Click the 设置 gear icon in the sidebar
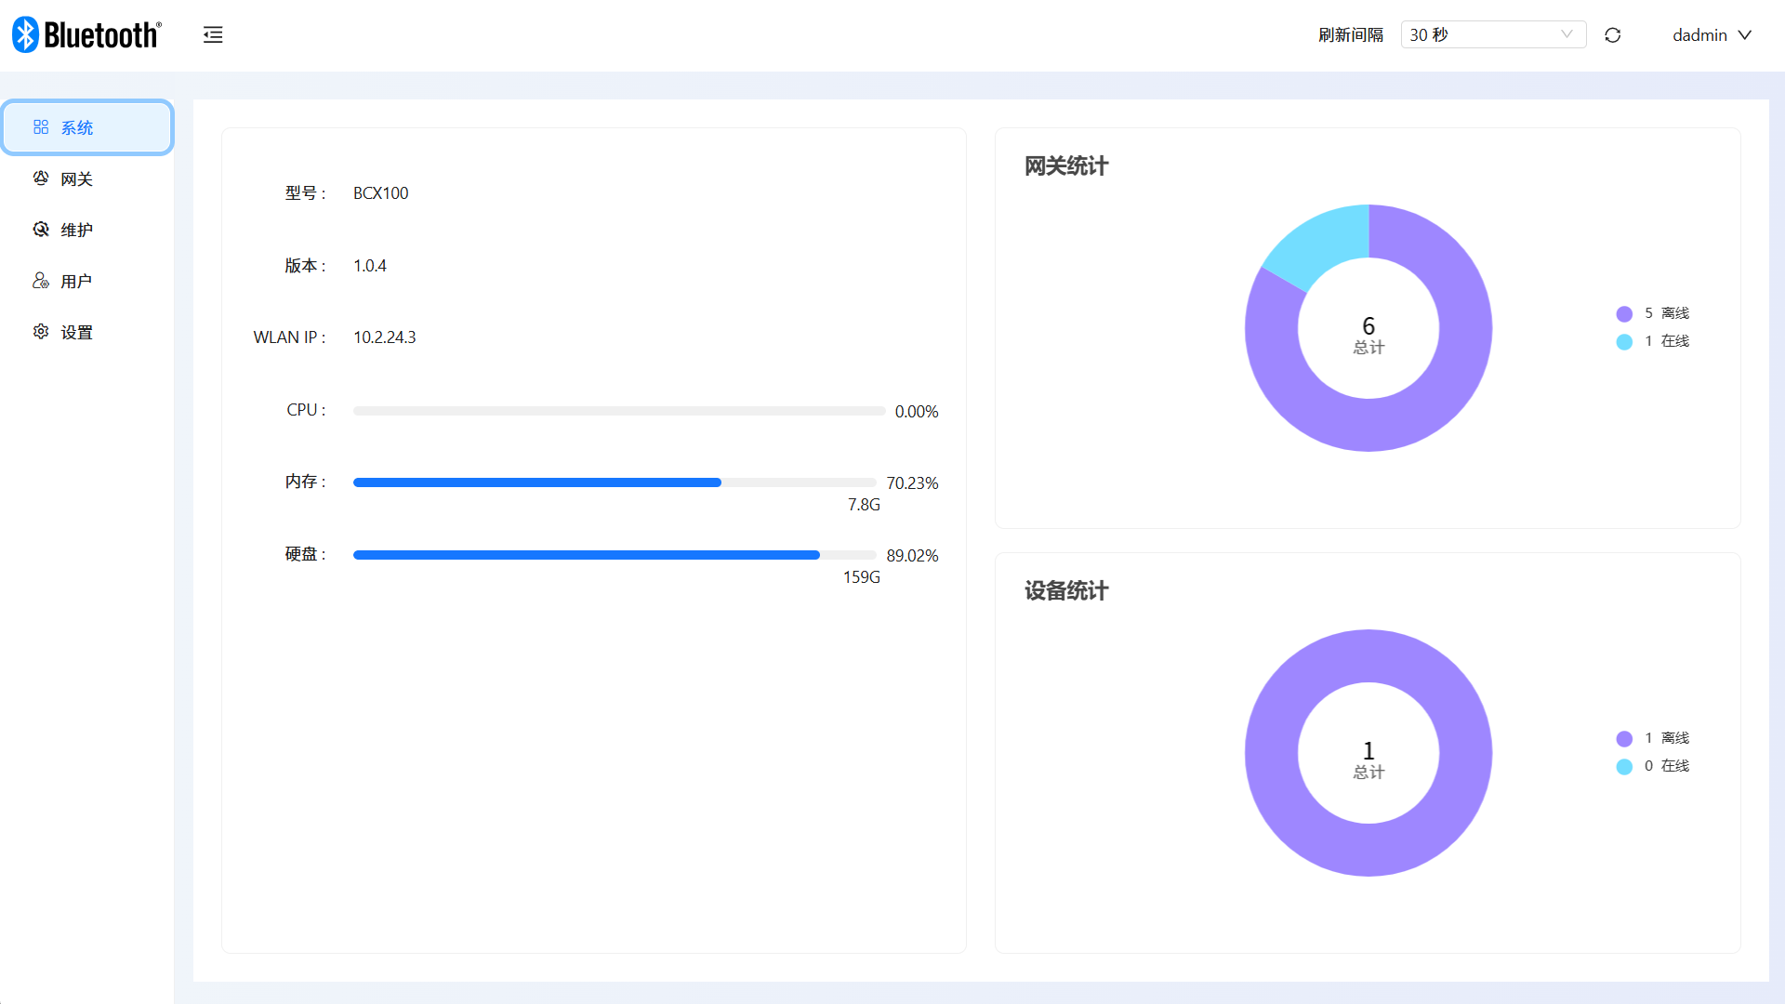The width and height of the screenshot is (1785, 1004). click(x=41, y=332)
